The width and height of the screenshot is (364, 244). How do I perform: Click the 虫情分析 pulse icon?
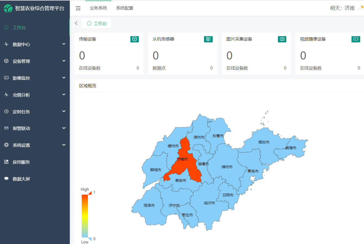pos(7,95)
